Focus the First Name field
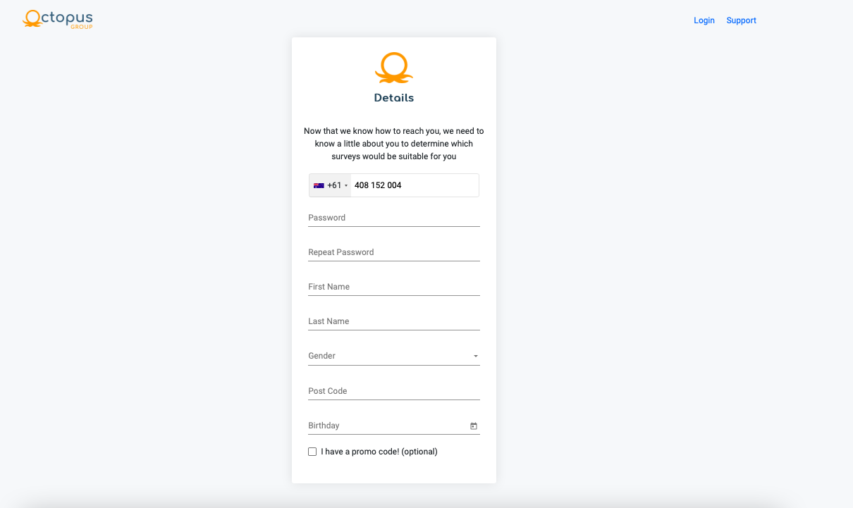853x508 pixels. pos(394,287)
